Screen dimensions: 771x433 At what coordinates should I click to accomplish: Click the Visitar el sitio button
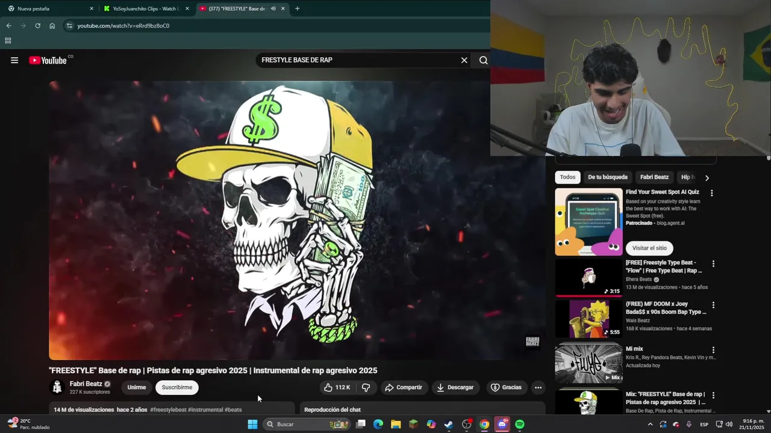649,248
